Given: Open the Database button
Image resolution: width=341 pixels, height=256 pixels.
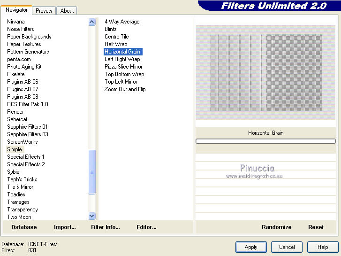Looking at the screenshot, I should point(24,227).
